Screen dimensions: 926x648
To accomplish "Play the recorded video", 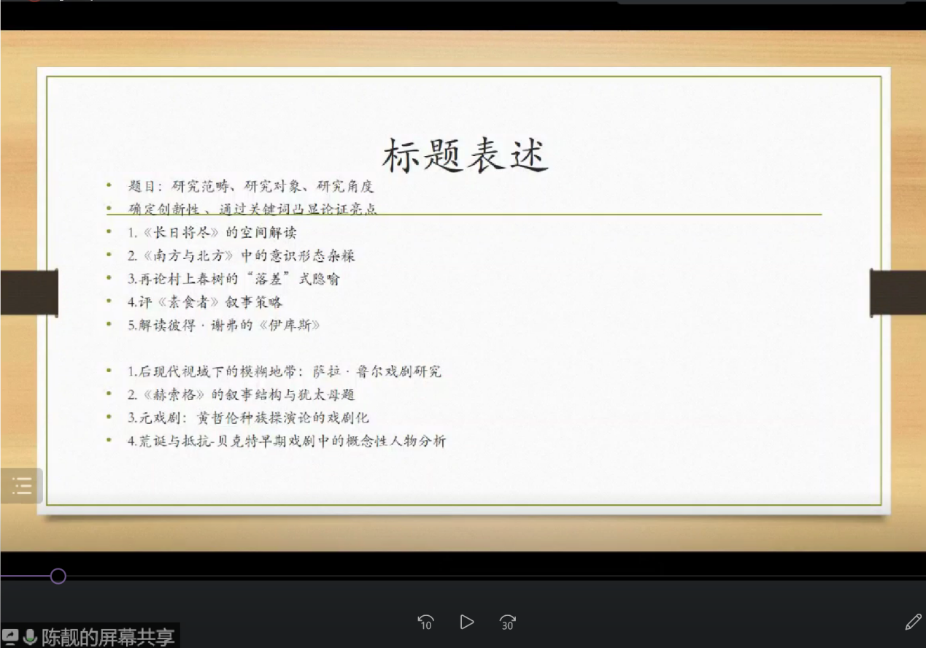I will [x=466, y=622].
